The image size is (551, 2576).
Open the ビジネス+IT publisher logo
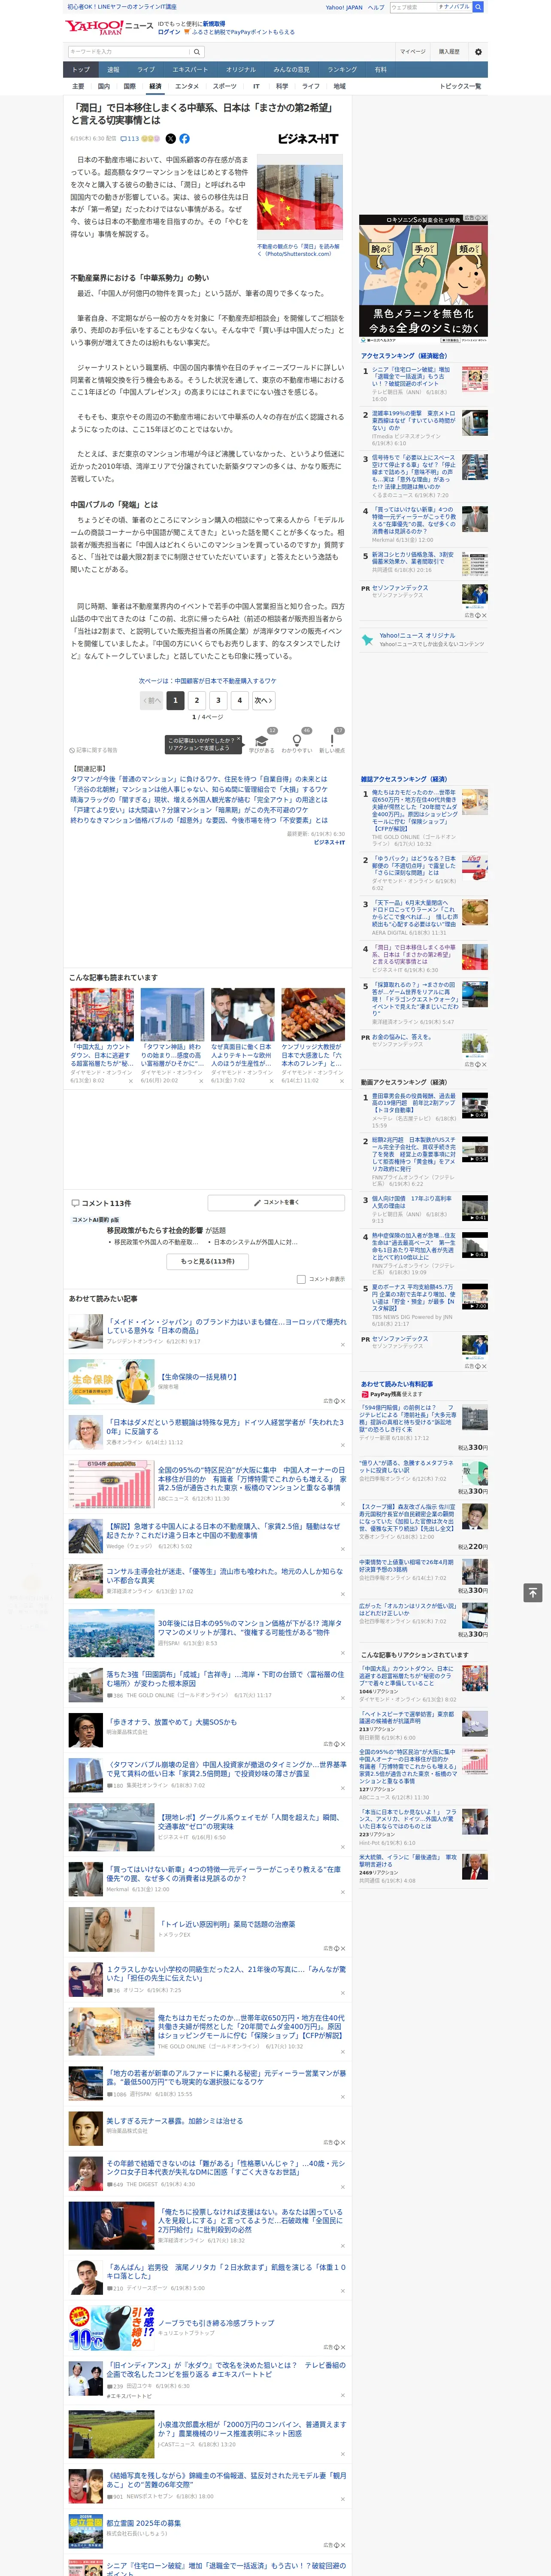[x=308, y=139]
